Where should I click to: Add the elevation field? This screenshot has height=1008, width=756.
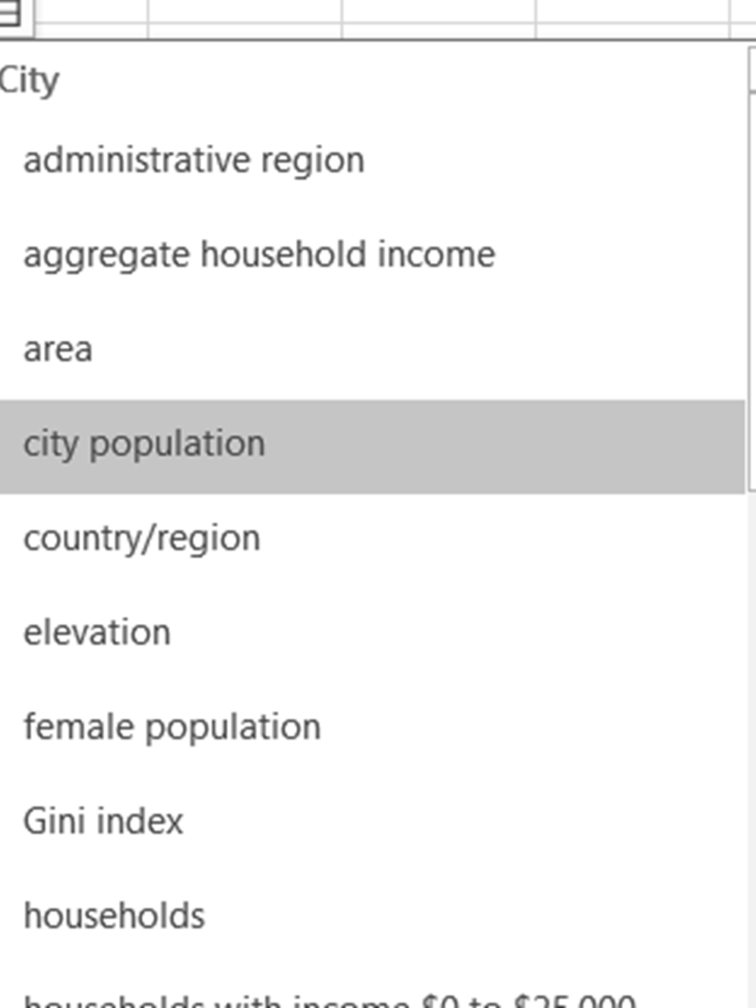(97, 633)
